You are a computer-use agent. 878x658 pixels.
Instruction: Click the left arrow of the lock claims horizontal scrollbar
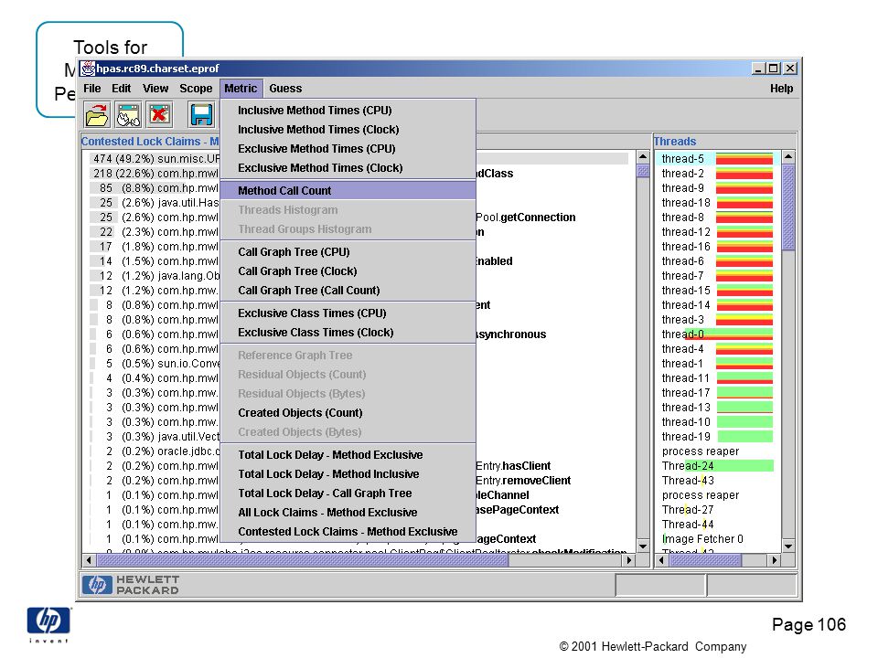pos(89,559)
